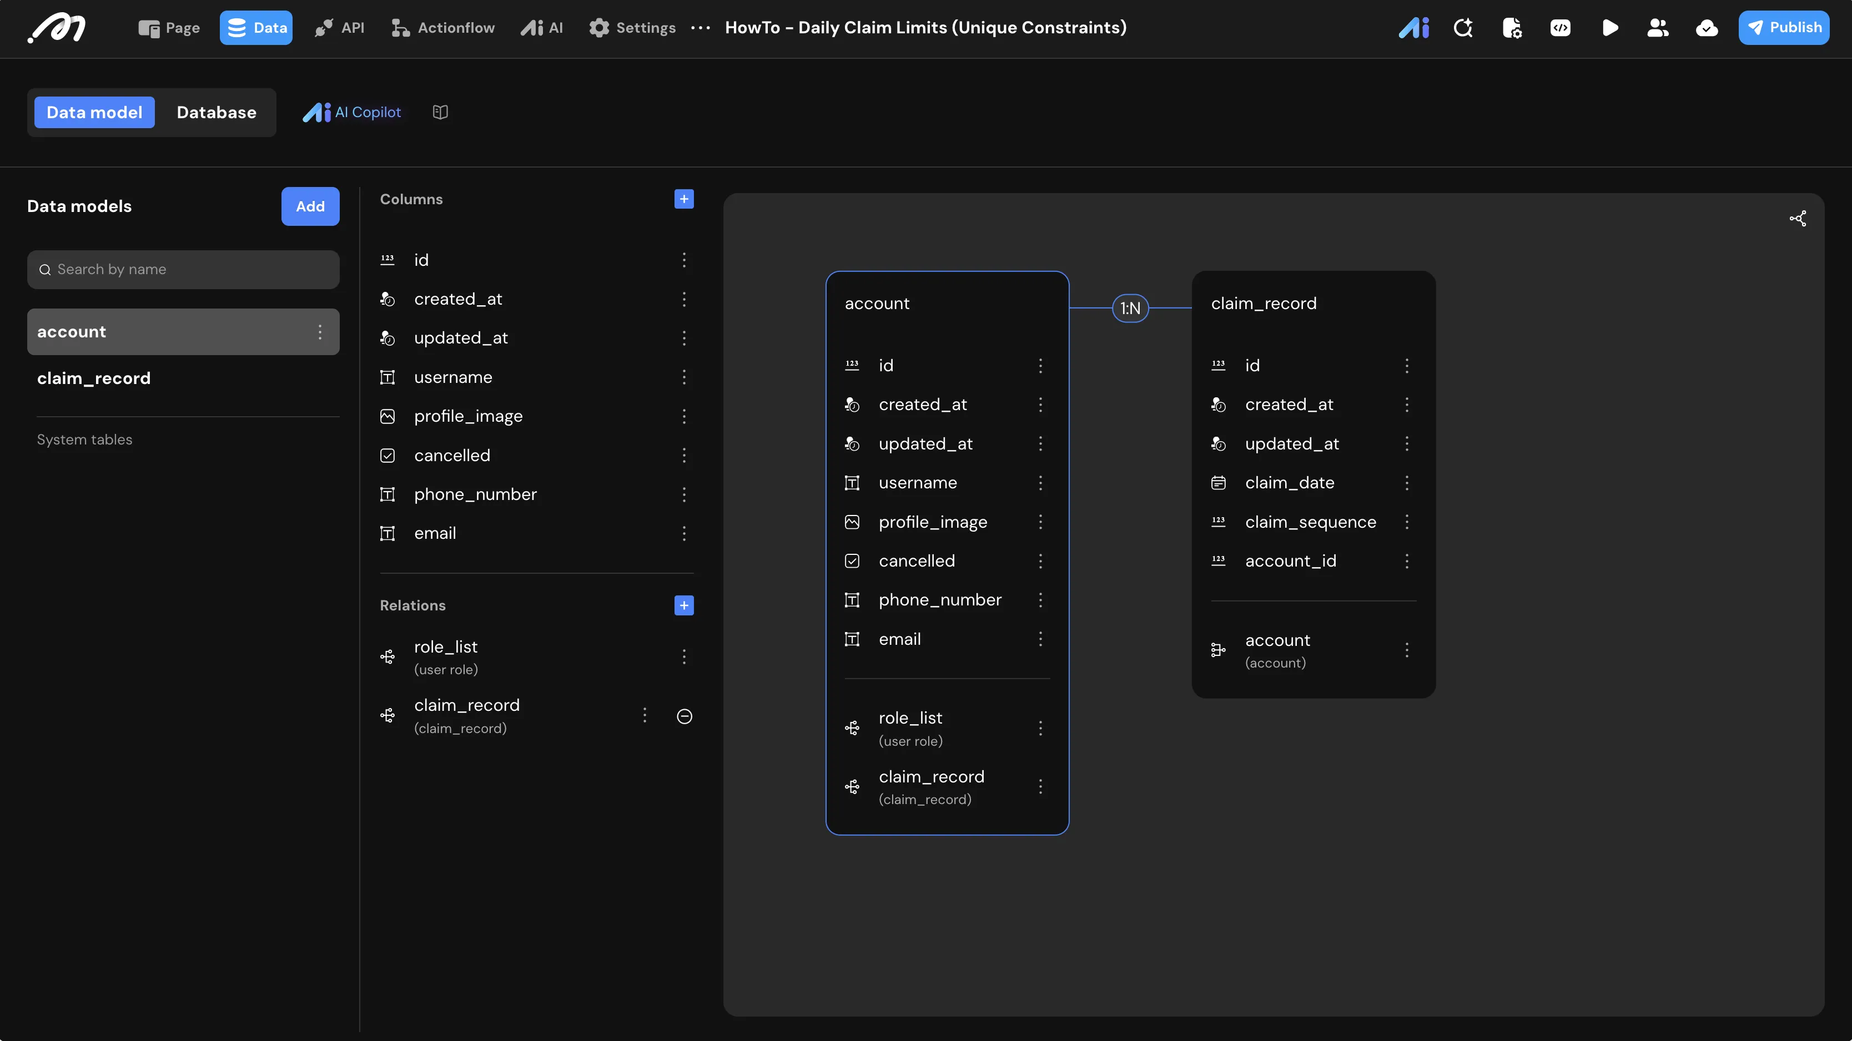This screenshot has width=1852, height=1041.
Task: Go to the Actionflow tab
Action: [x=443, y=28]
